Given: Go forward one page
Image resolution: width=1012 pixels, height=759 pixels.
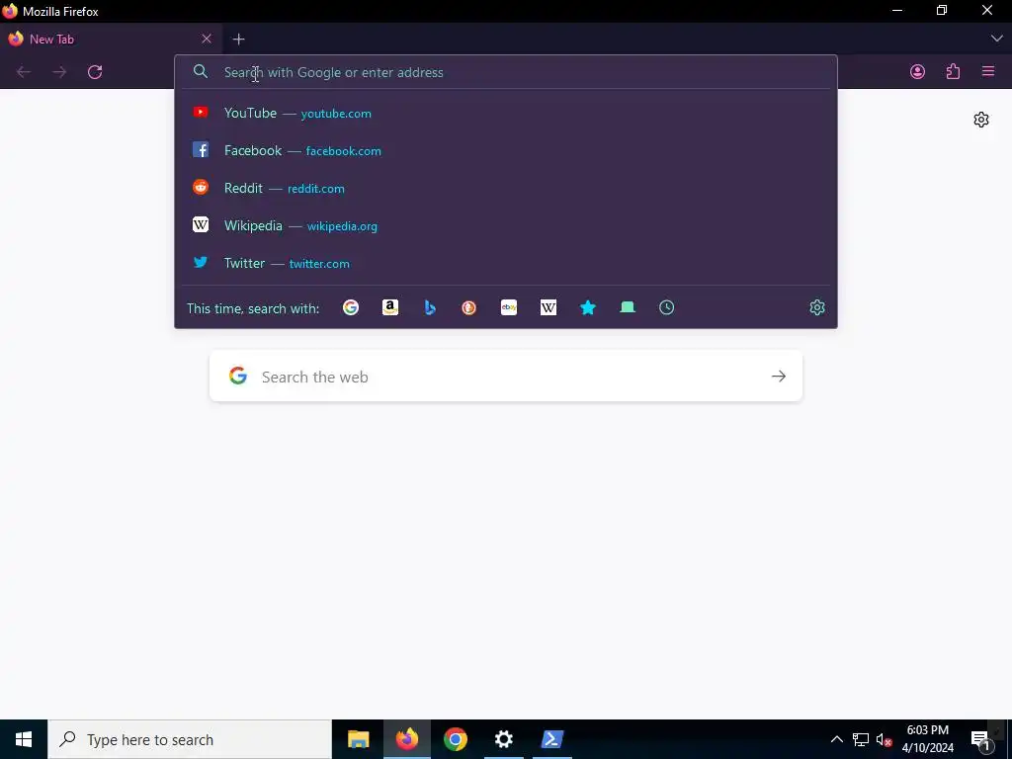Looking at the screenshot, I should coord(59,71).
